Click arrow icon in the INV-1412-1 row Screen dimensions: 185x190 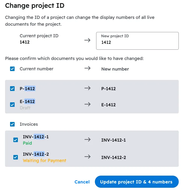(87, 140)
